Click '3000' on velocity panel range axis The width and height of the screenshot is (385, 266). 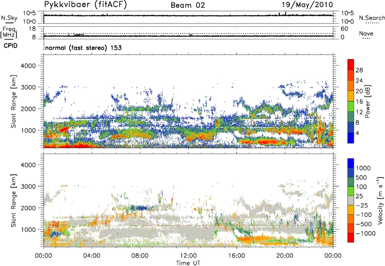28,186
